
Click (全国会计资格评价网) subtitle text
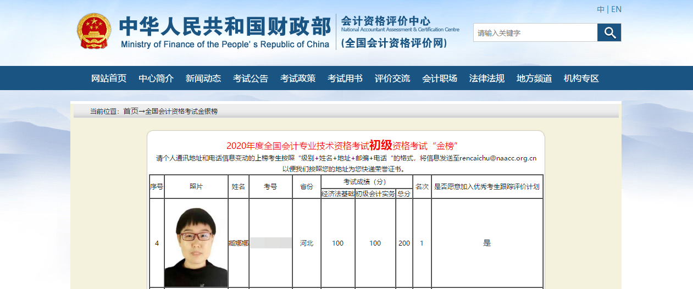(394, 43)
